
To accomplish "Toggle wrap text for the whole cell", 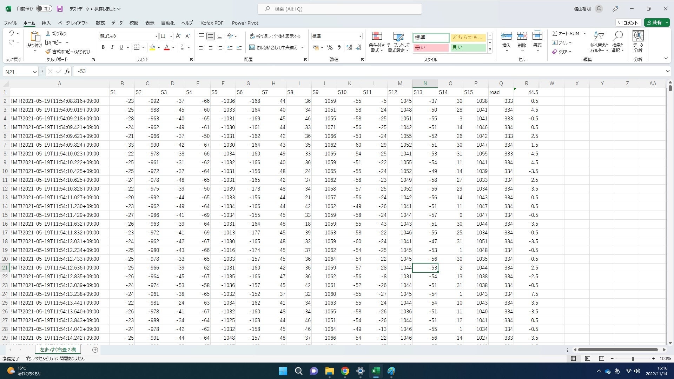I will 275,36.
